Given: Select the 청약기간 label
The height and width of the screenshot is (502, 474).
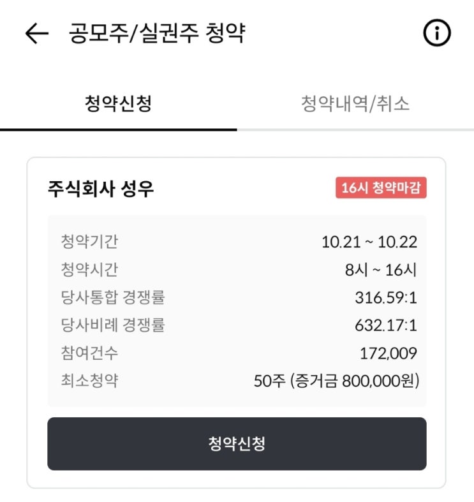Looking at the screenshot, I should [x=89, y=242].
